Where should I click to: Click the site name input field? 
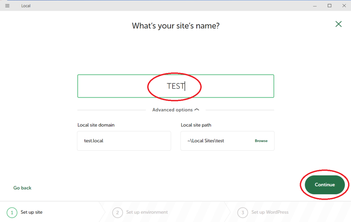176,86
